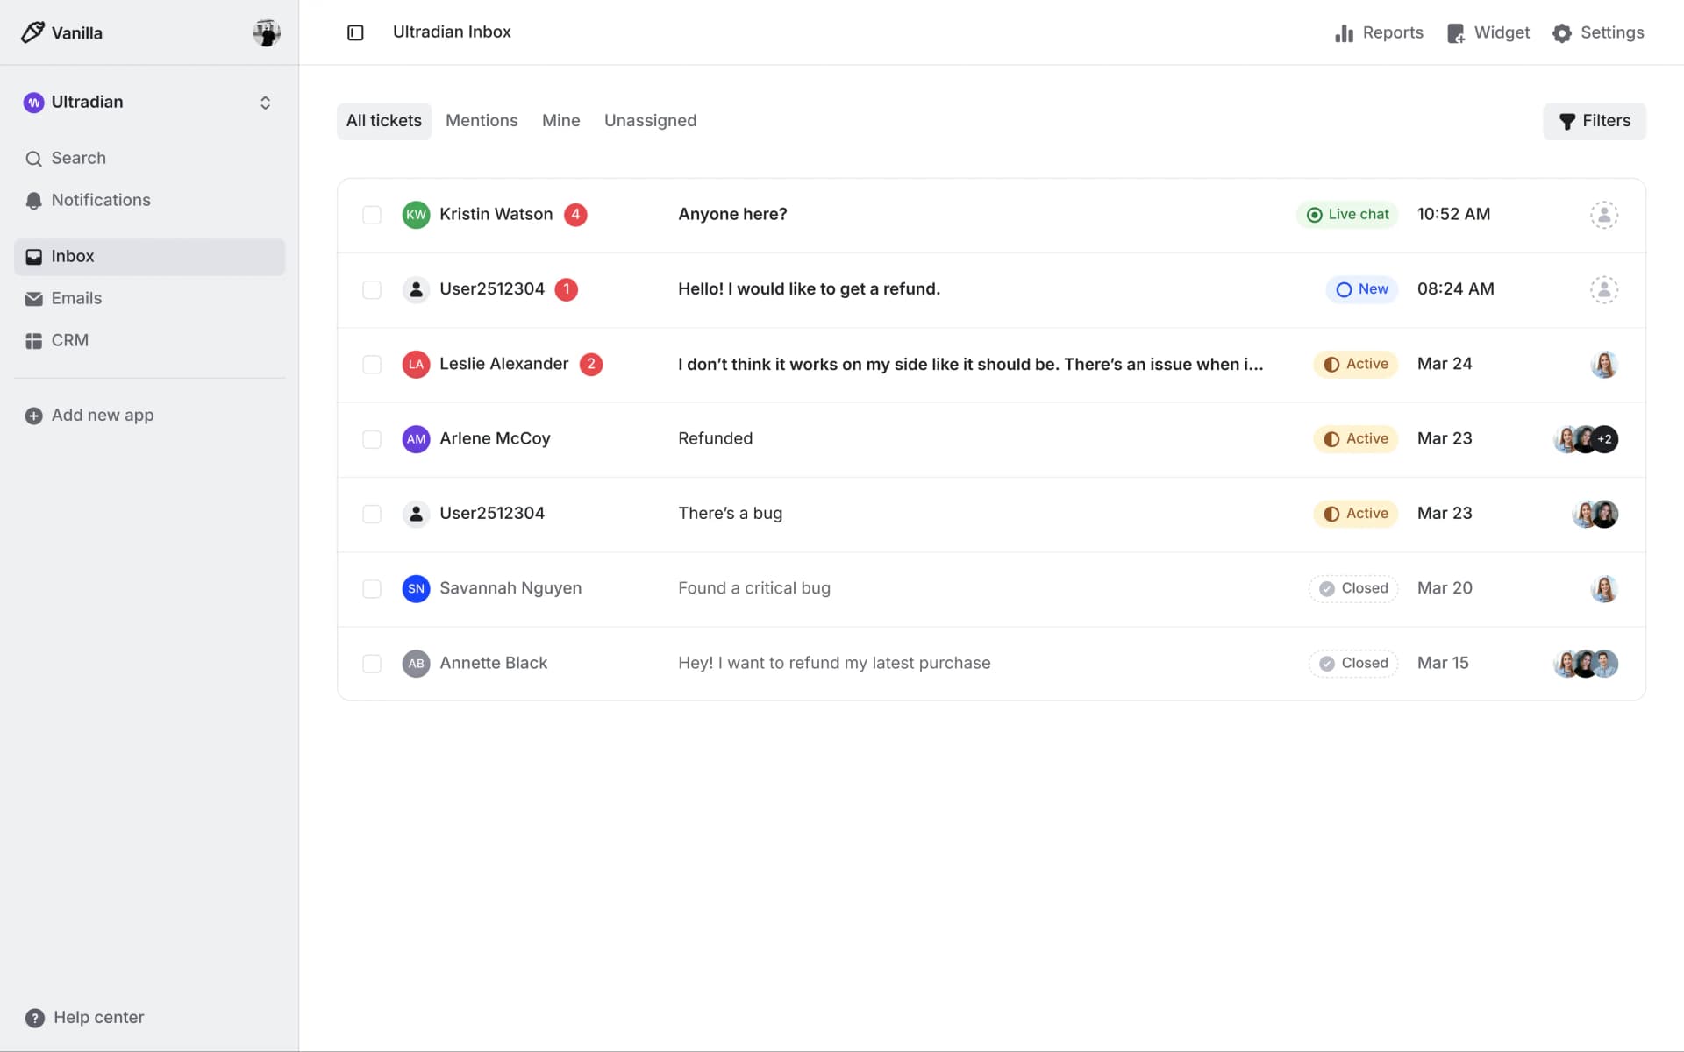Switch to the Mentions tab

pyautogui.click(x=482, y=120)
